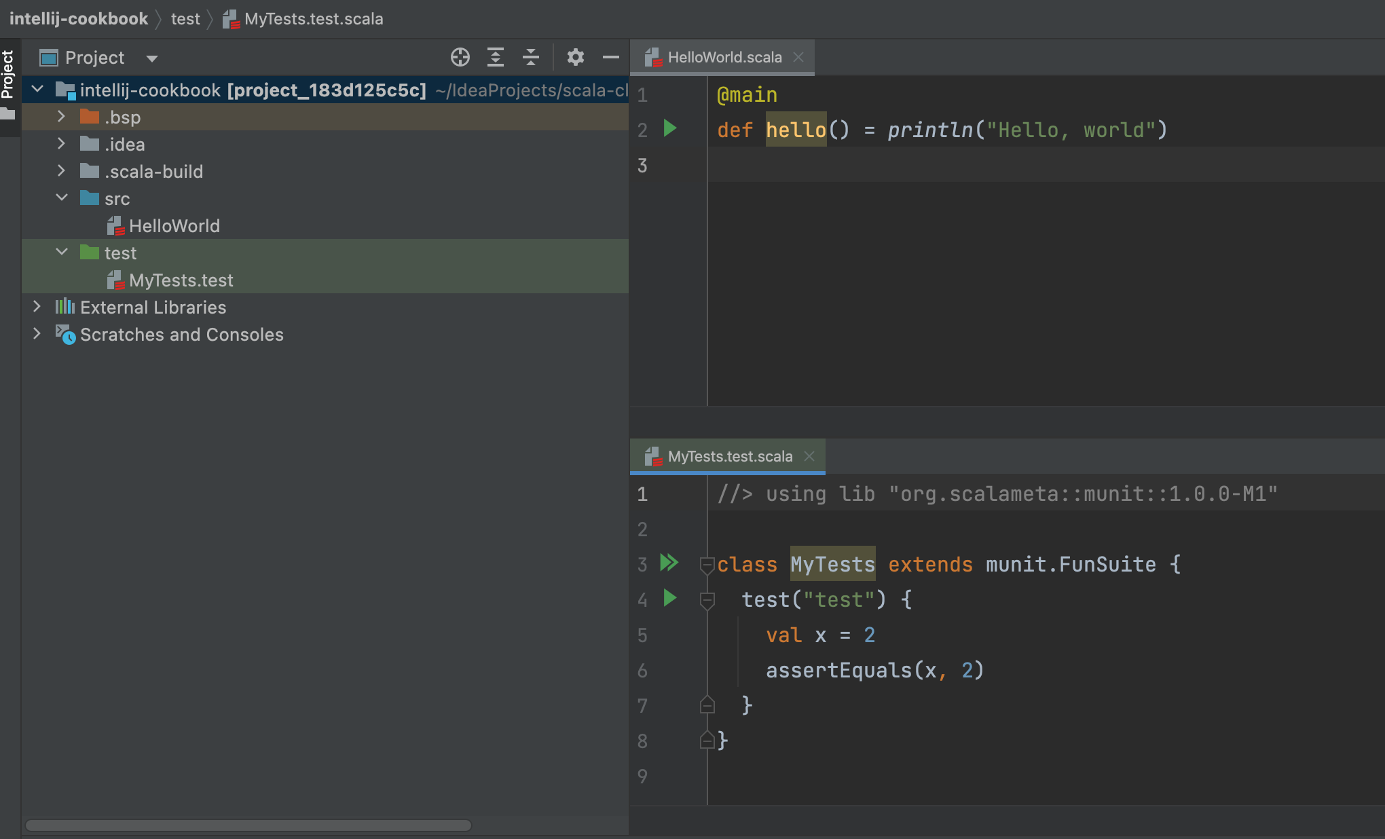Click the Scratches and Consoles icon
1385x839 pixels.
[65, 334]
